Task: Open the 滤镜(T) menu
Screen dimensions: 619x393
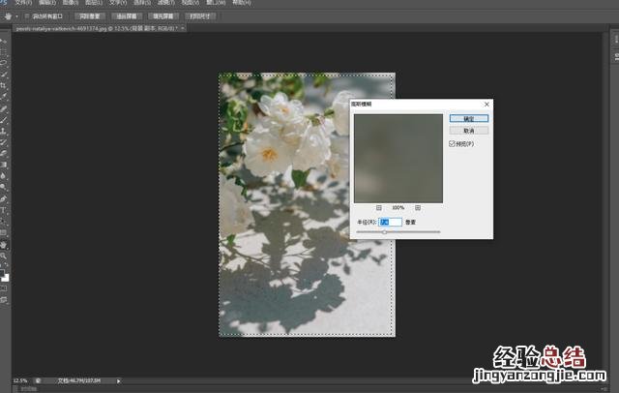Action: point(165,2)
